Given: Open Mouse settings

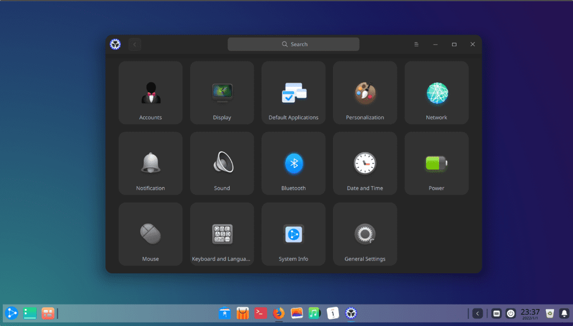Looking at the screenshot, I should [x=150, y=234].
